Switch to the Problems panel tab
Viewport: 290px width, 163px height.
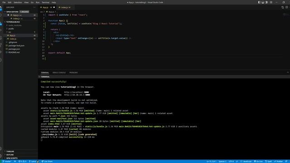(73, 72)
